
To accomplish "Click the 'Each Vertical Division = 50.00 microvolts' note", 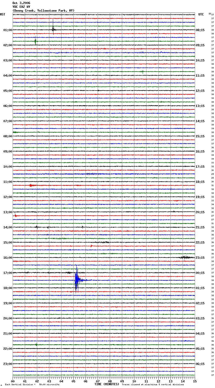I will point(32,384).
